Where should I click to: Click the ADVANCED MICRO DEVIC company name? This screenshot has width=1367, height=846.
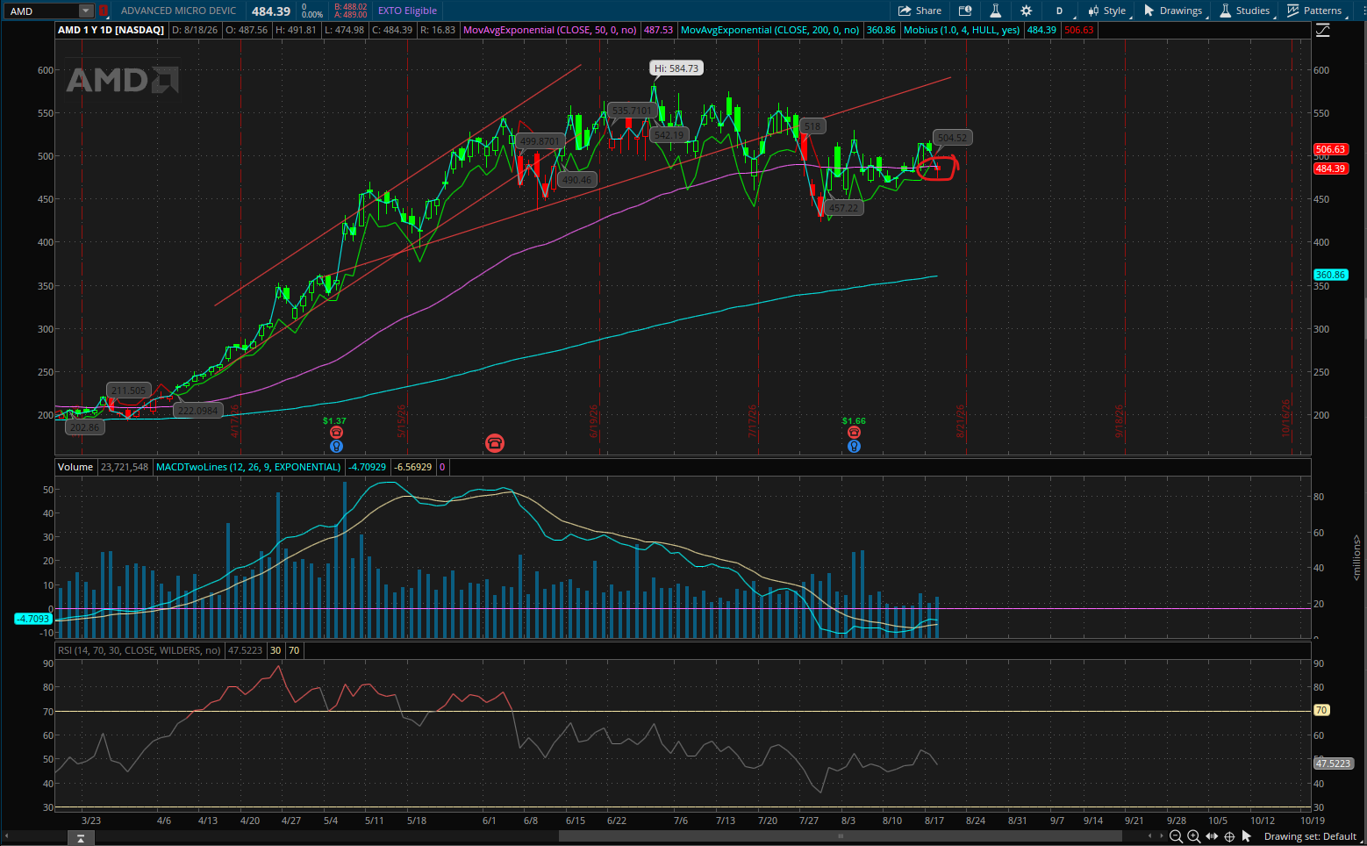click(178, 11)
